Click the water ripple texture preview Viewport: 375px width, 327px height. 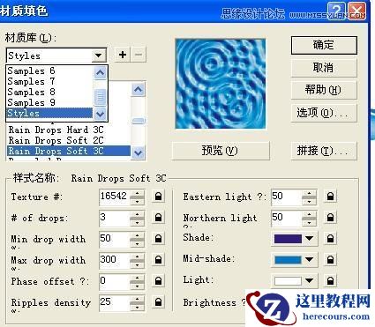pyautogui.click(x=221, y=84)
